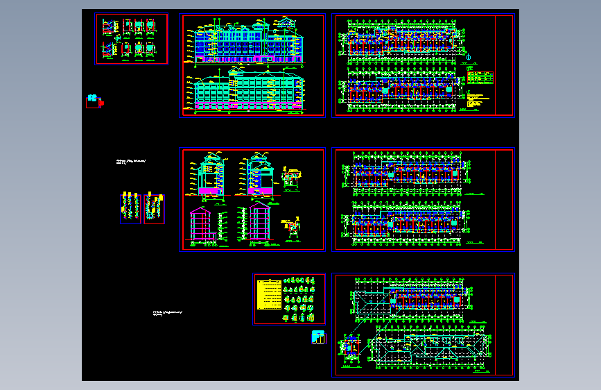Click the large yellow table in schedule sheet
The height and width of the screenshot is (390, 601).
269,294
